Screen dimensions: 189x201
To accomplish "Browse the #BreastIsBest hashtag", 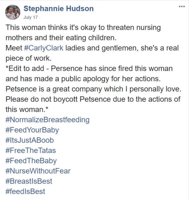I will point(29,181).
